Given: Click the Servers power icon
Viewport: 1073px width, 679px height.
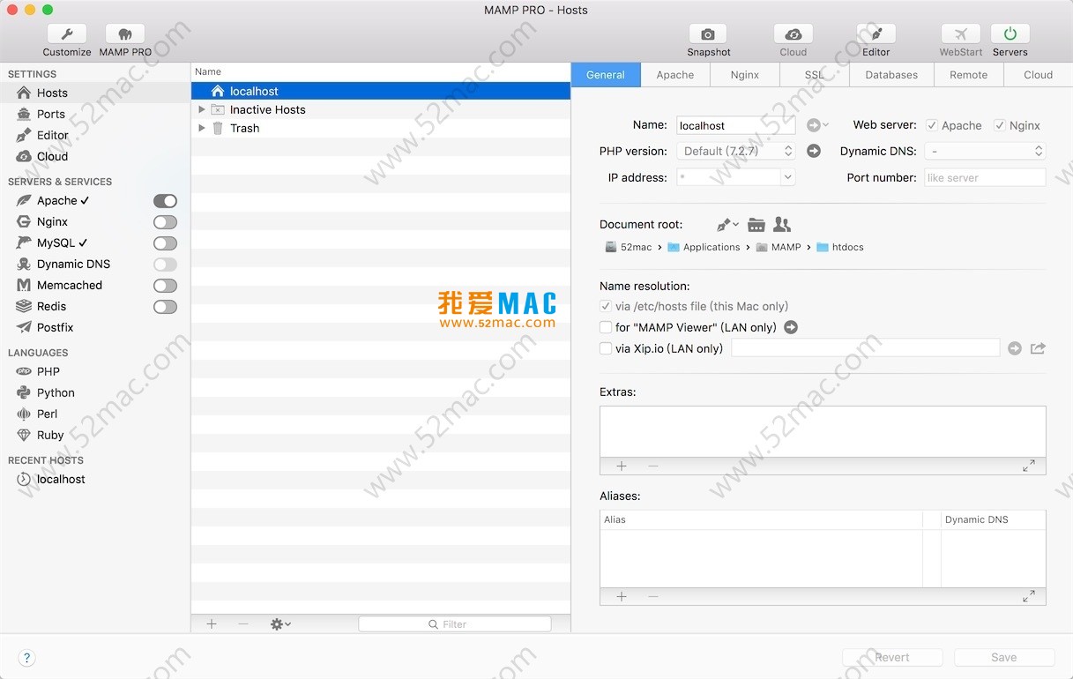Looking at the screenshot, I should pos(1010,34).
